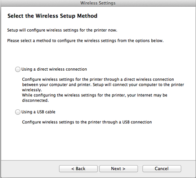Click the Internet may be disconnected warning sentence

click(94, 98)
